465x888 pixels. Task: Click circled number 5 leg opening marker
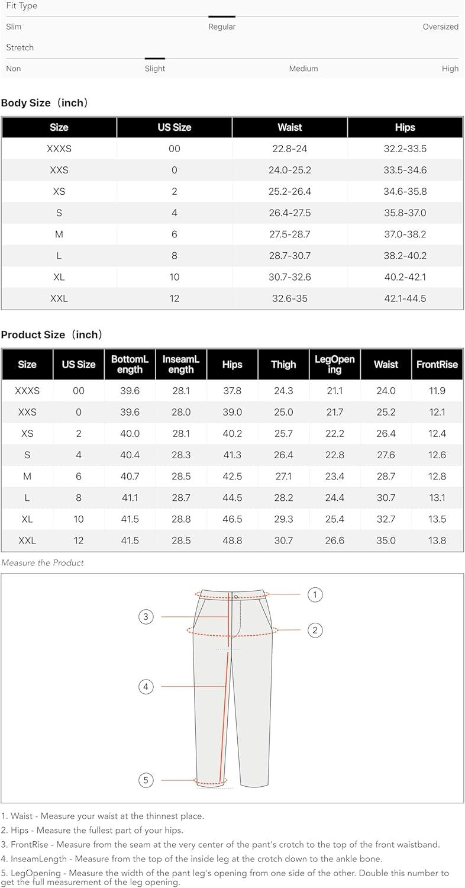[146, 780]
